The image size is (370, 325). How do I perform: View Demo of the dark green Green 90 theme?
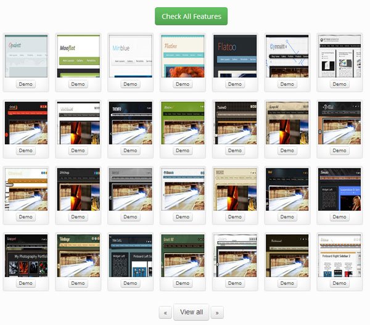coord(183,283)
